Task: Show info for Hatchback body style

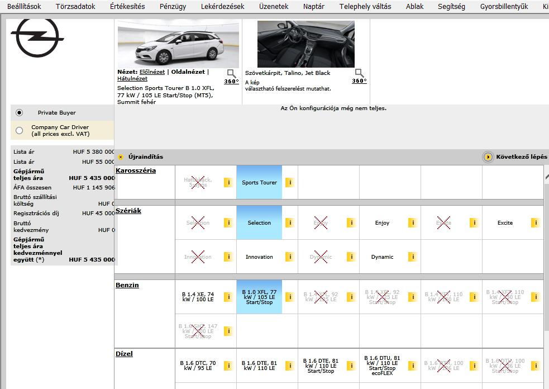Action: tap(228, 182)
